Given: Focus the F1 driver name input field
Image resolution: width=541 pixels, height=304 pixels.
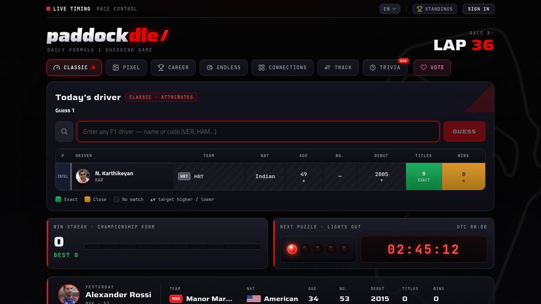Looking at the screenshot, I should point(258,132).
